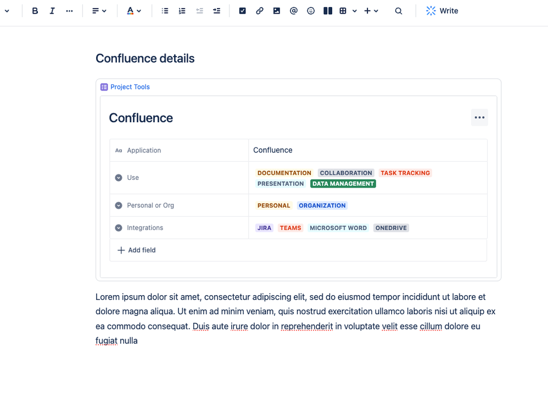The image size is (548, 396).
Task: Toggle bold formatting
Action: click(35, 11)
